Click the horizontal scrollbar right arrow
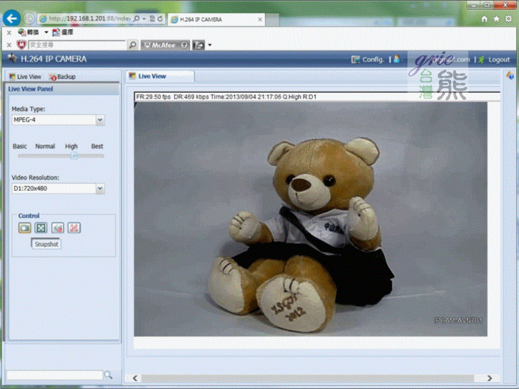The width and height of the screenshot is (519, 389). (489, 378)
